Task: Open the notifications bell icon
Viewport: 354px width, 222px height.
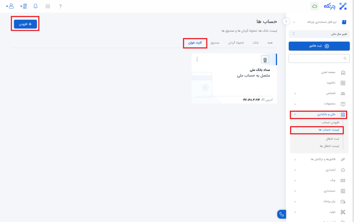Action: pos(35,6)
